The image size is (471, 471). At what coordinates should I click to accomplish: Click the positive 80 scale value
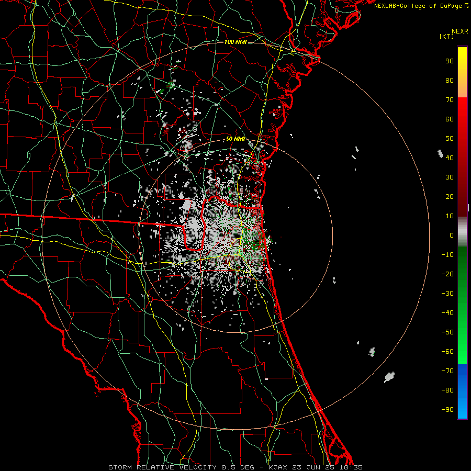click(x=450, y=80)
